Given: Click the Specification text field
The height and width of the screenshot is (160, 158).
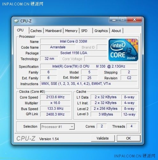Looking at the screenshot, I should (89, 66).
